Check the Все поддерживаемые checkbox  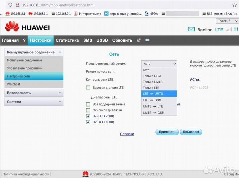tap(88, 104)
